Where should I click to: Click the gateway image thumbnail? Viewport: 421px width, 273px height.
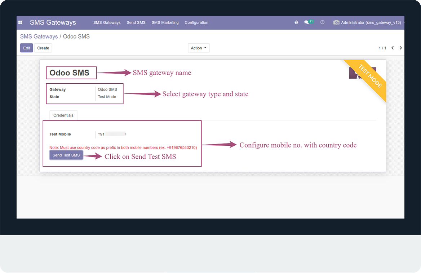click(x=362, y=73)
